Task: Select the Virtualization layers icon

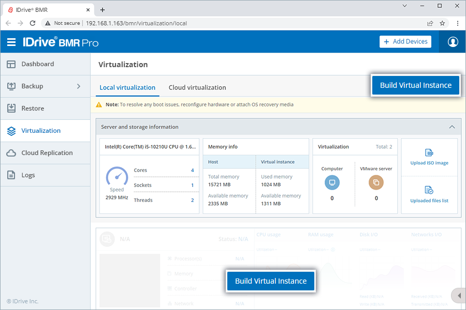Action: (11, 130)
